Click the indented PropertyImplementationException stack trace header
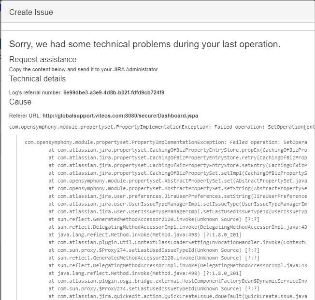315x300 pixels. tap(166, 143)
